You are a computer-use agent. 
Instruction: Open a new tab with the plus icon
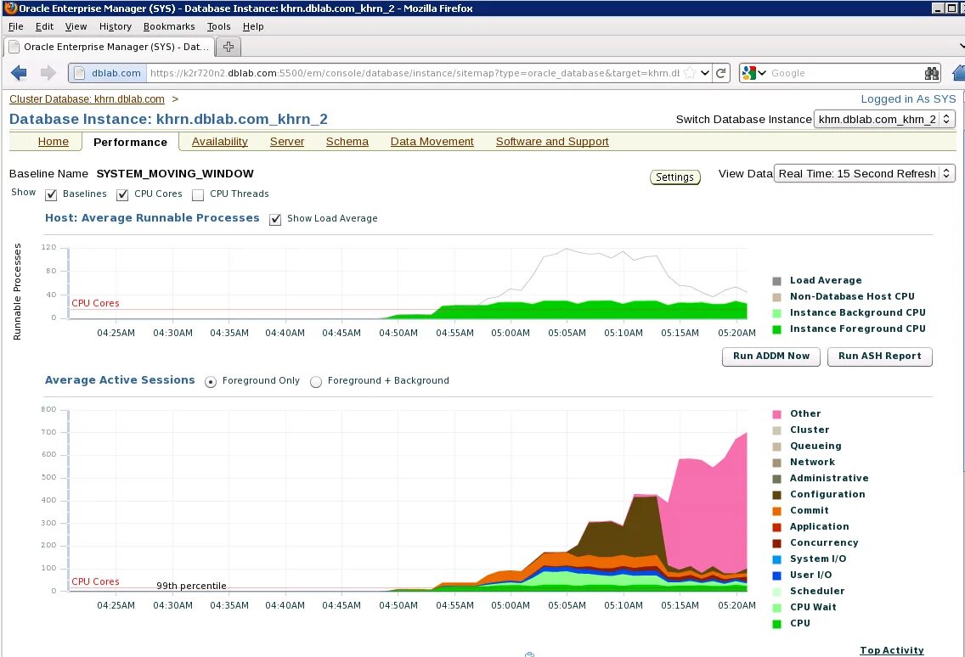pyautogui.click(x=229, y=47)
